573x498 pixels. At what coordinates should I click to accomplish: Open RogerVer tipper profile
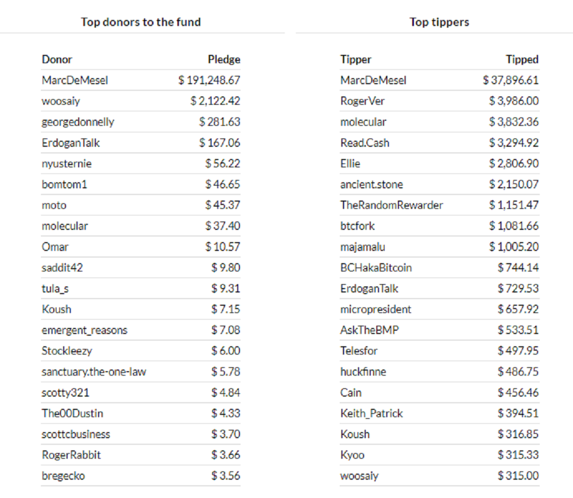[x=362, y=101]
